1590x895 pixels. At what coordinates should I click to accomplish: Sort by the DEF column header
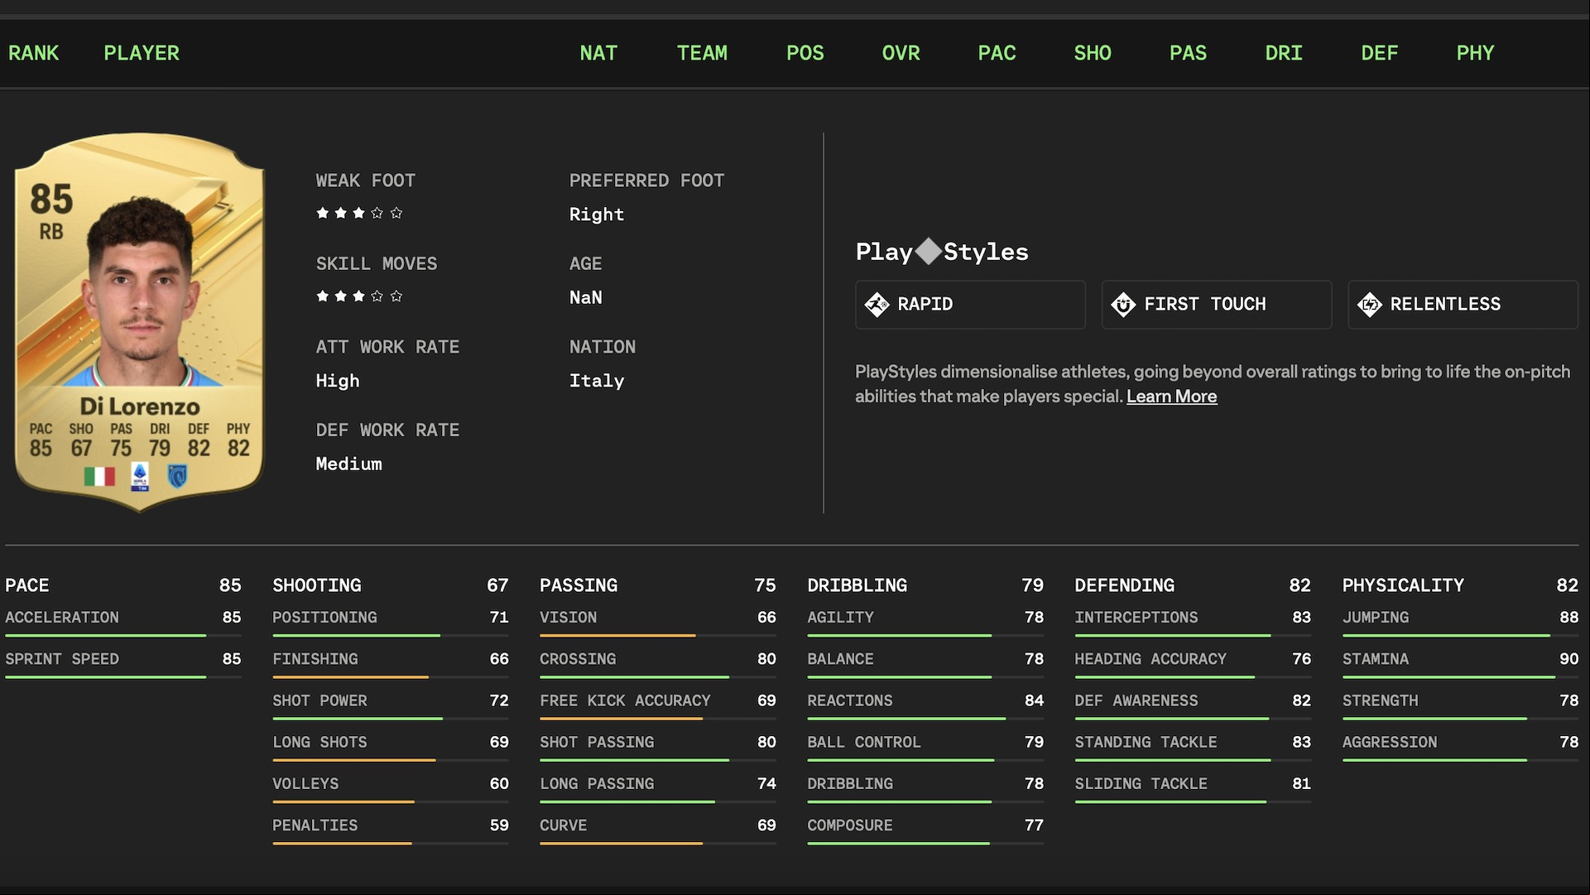1380,53
